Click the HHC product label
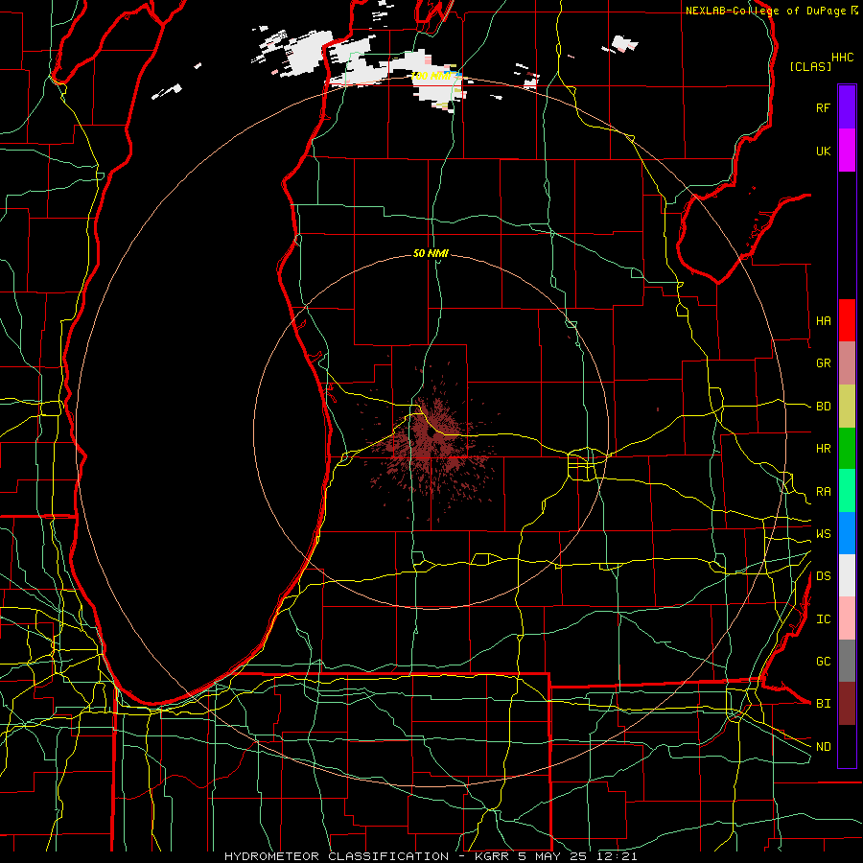The image size is (863, 863). 842,58
